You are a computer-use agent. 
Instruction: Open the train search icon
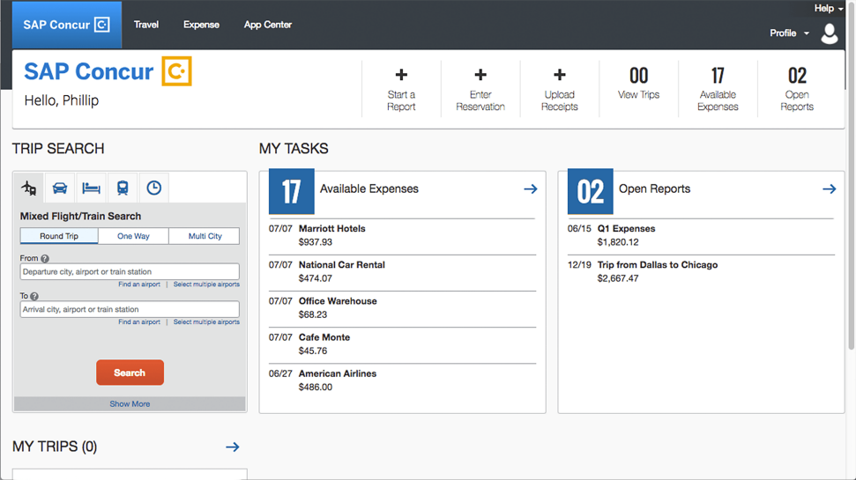click(x=123, y=188)
